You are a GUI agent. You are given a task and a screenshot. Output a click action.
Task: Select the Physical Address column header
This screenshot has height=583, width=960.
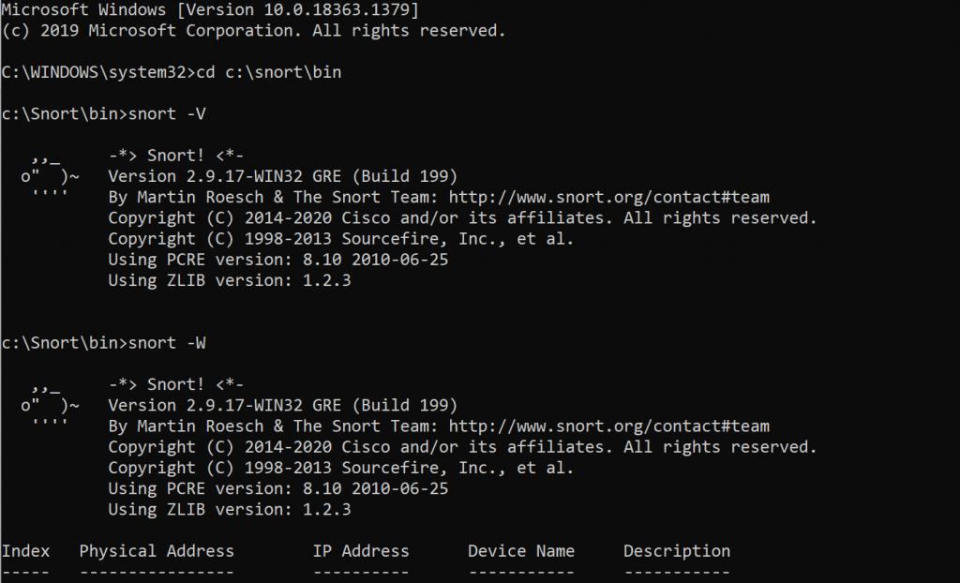[157, 551]
